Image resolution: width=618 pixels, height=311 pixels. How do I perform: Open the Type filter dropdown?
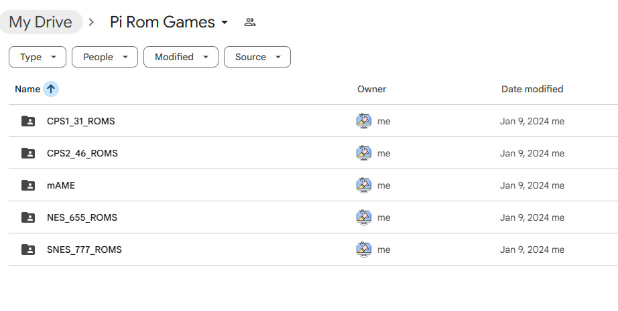38,57
